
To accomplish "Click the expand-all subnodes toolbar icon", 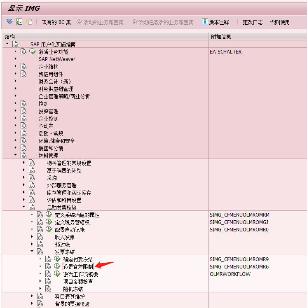I will 9,21.
